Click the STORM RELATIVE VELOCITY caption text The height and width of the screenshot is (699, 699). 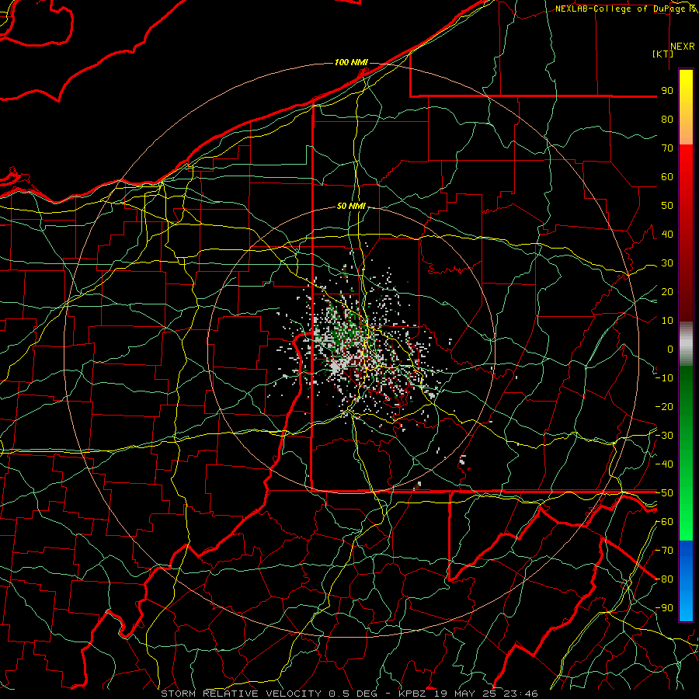(x=241, y=694)
